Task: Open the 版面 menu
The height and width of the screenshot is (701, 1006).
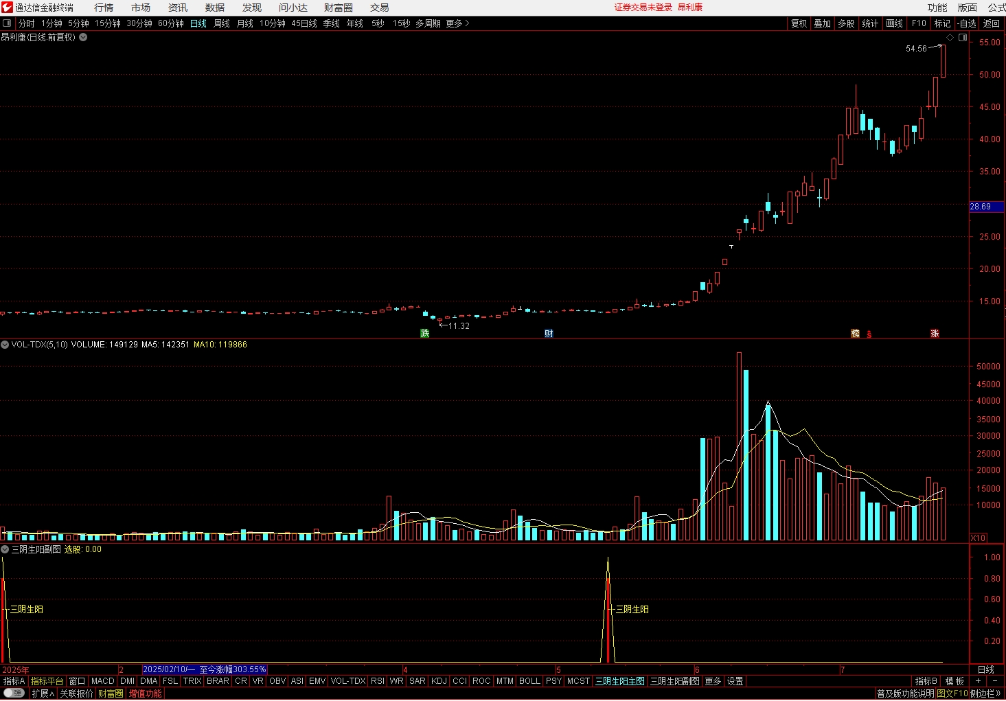Action: 968,8
